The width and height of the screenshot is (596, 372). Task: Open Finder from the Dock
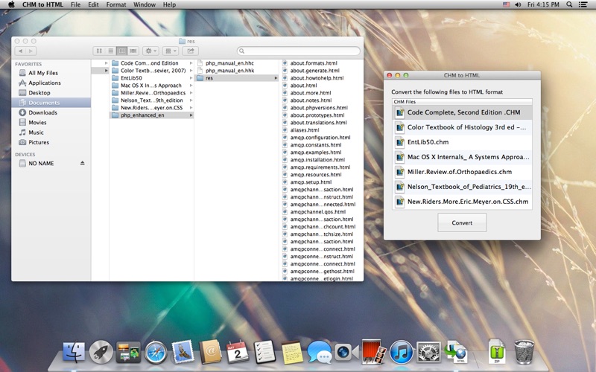point(74,352)
